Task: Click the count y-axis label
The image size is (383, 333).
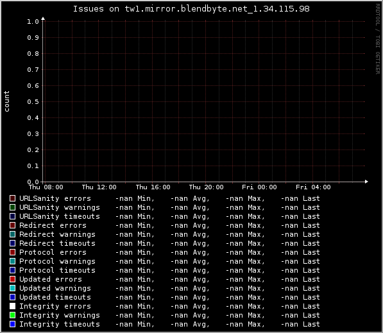Action: [x=6, y=101]
